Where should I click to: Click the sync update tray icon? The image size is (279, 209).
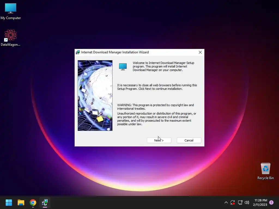click(233, 202)
